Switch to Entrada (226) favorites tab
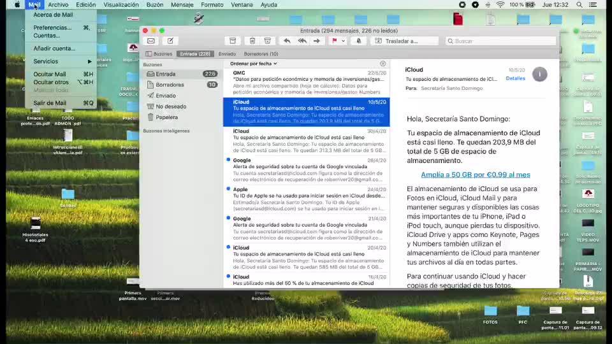 click(x=195, y=54)
